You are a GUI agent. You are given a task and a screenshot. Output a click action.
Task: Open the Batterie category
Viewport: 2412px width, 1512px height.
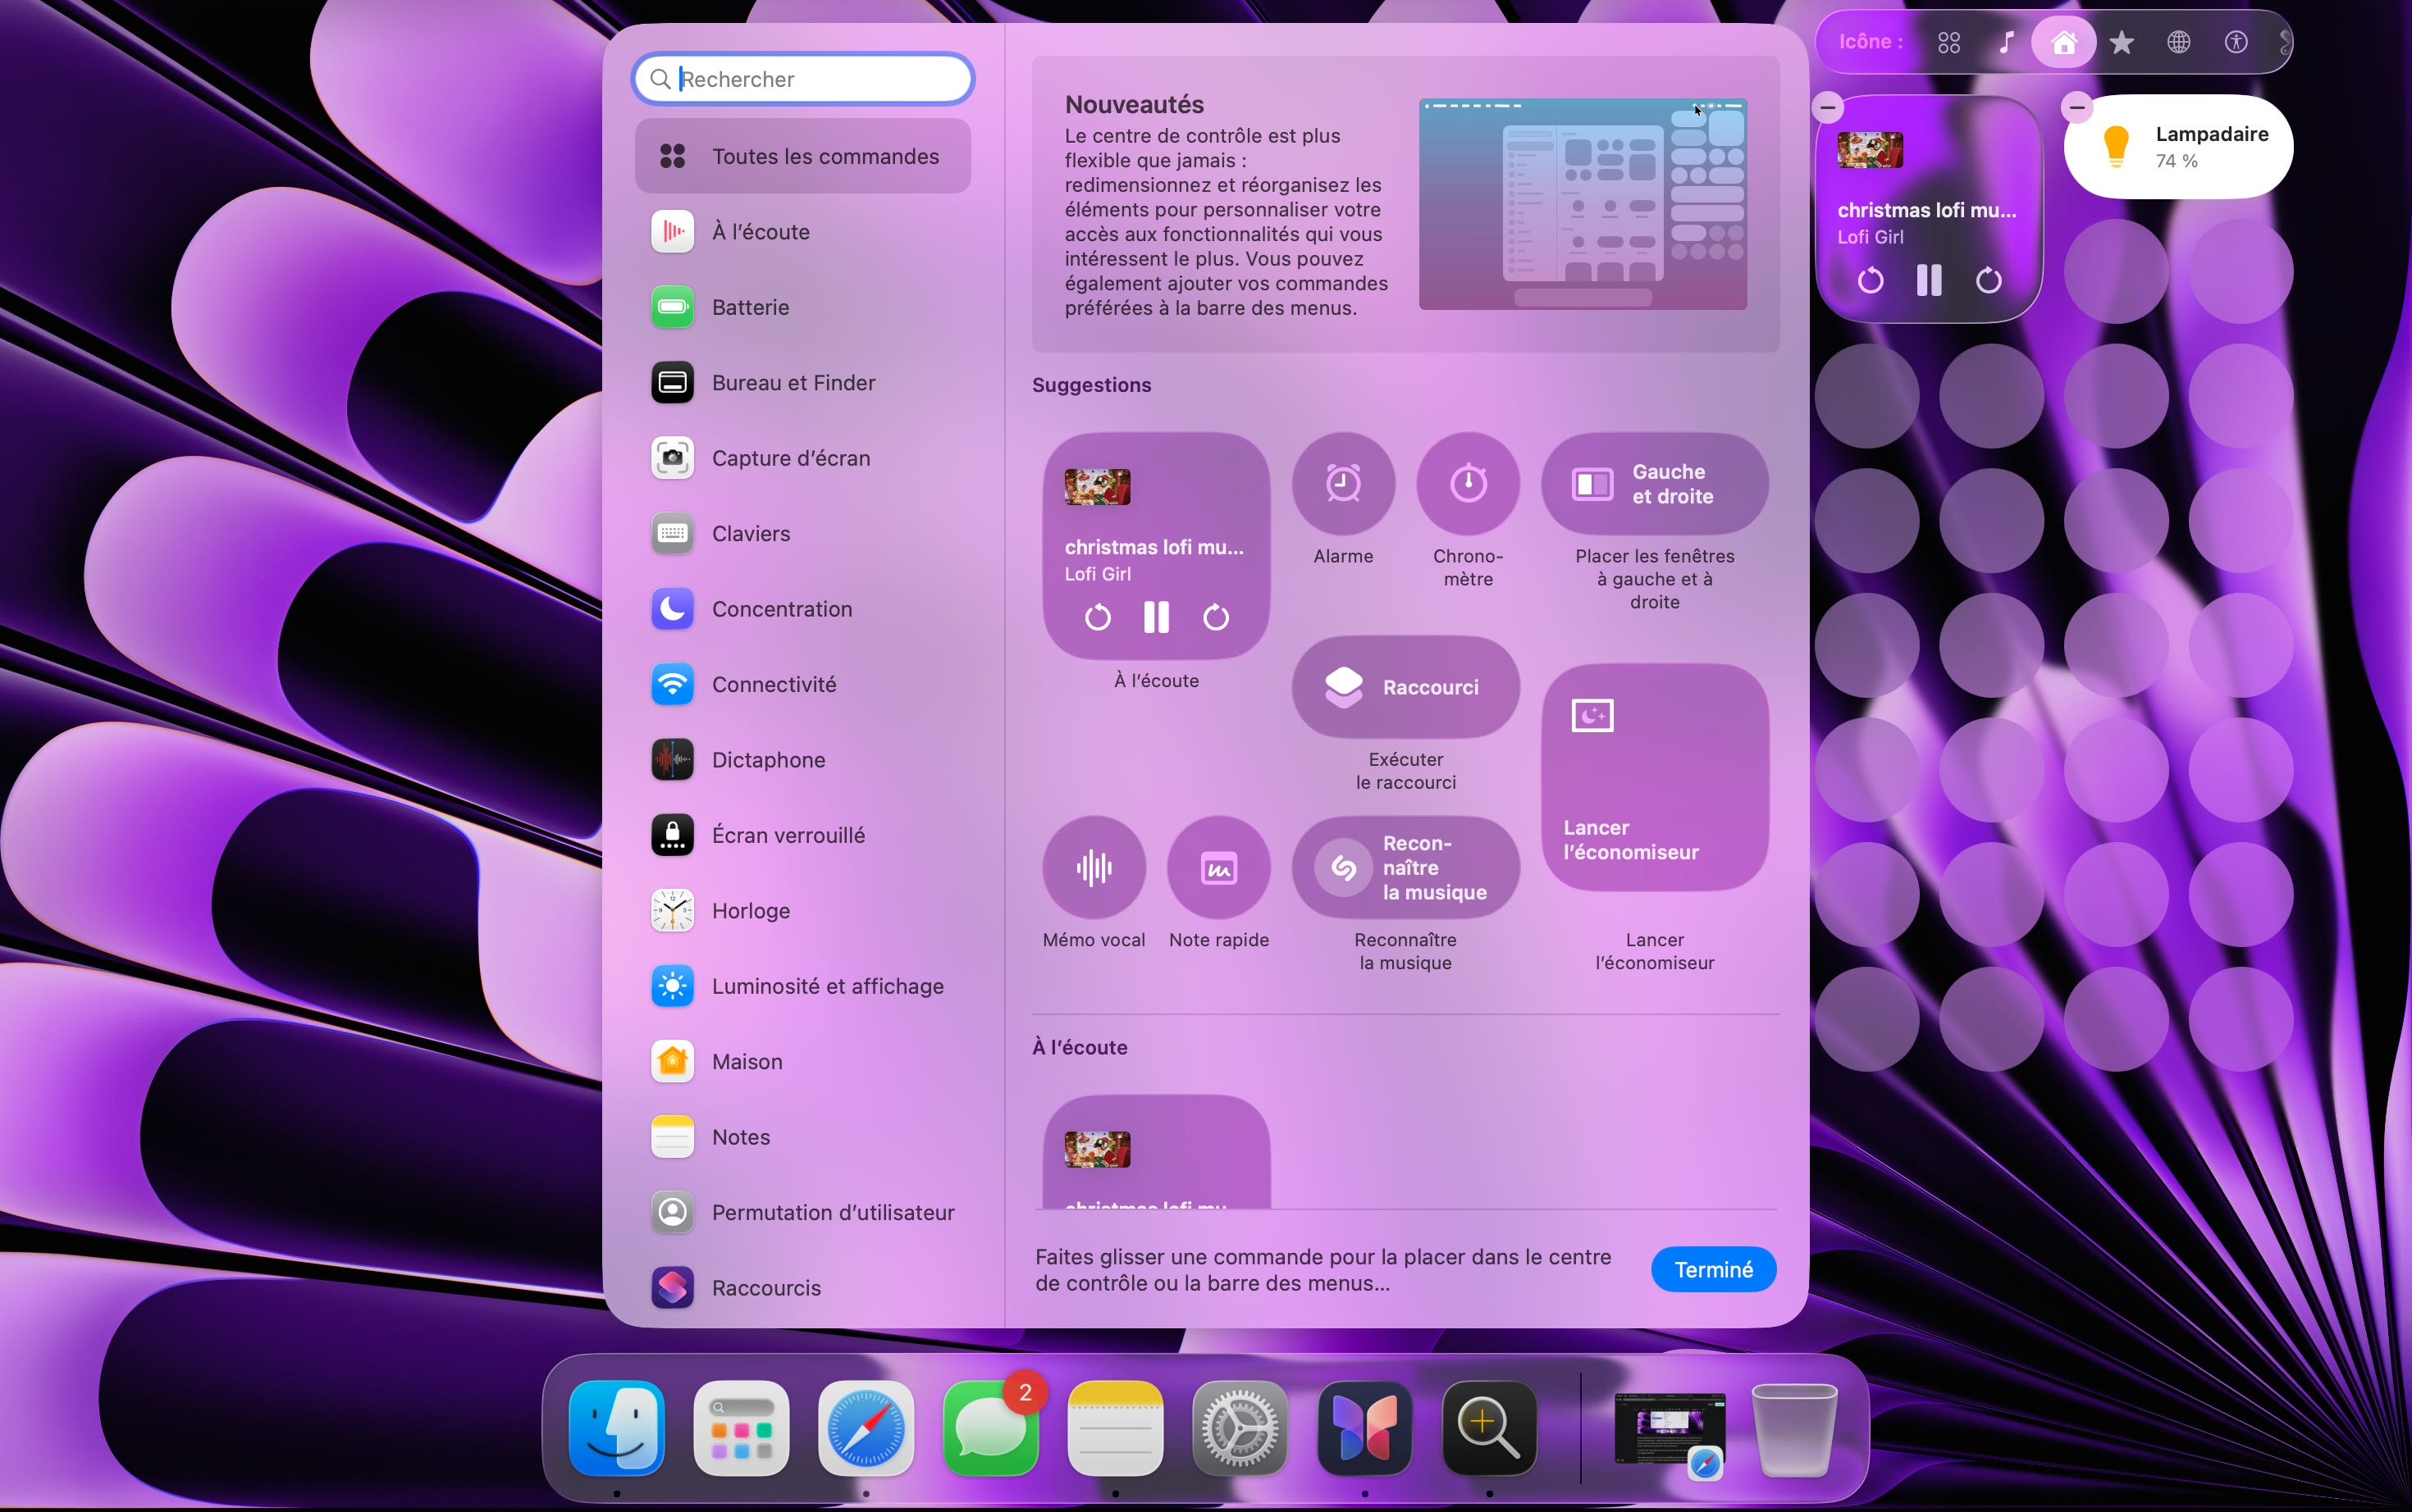(751, 307)
